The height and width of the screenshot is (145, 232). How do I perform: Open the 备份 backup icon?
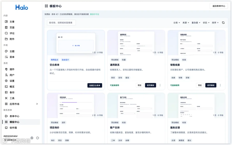click(x=6, y=92)
